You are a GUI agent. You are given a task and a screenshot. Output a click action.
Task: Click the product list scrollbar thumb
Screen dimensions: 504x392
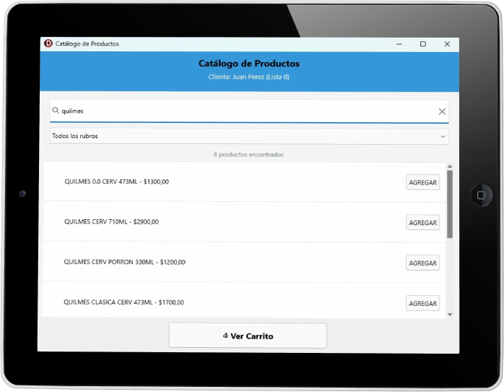click(x=450, y=204)
